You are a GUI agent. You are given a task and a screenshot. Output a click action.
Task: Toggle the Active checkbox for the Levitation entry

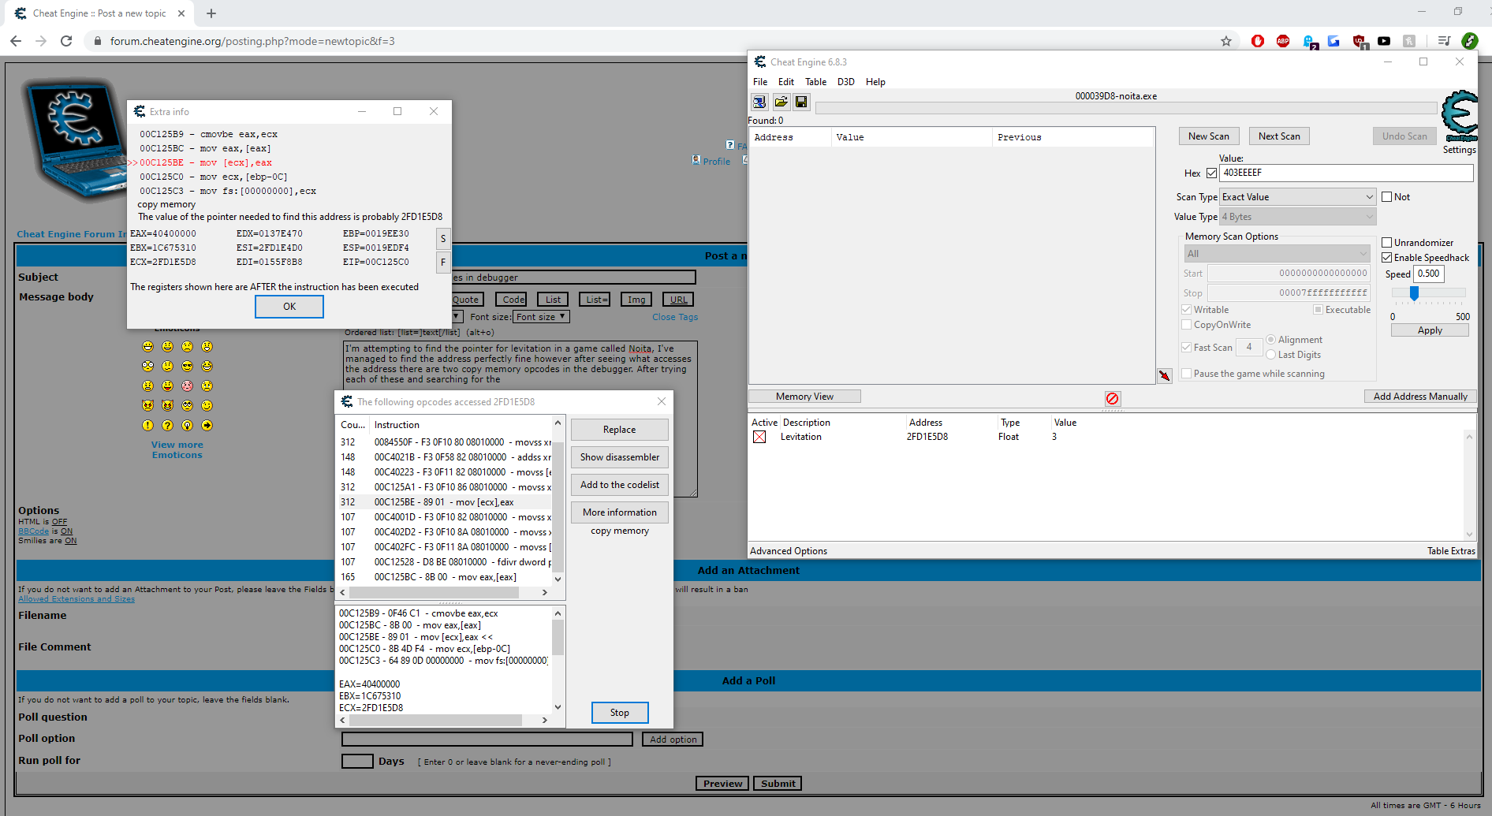click(759, 436)
